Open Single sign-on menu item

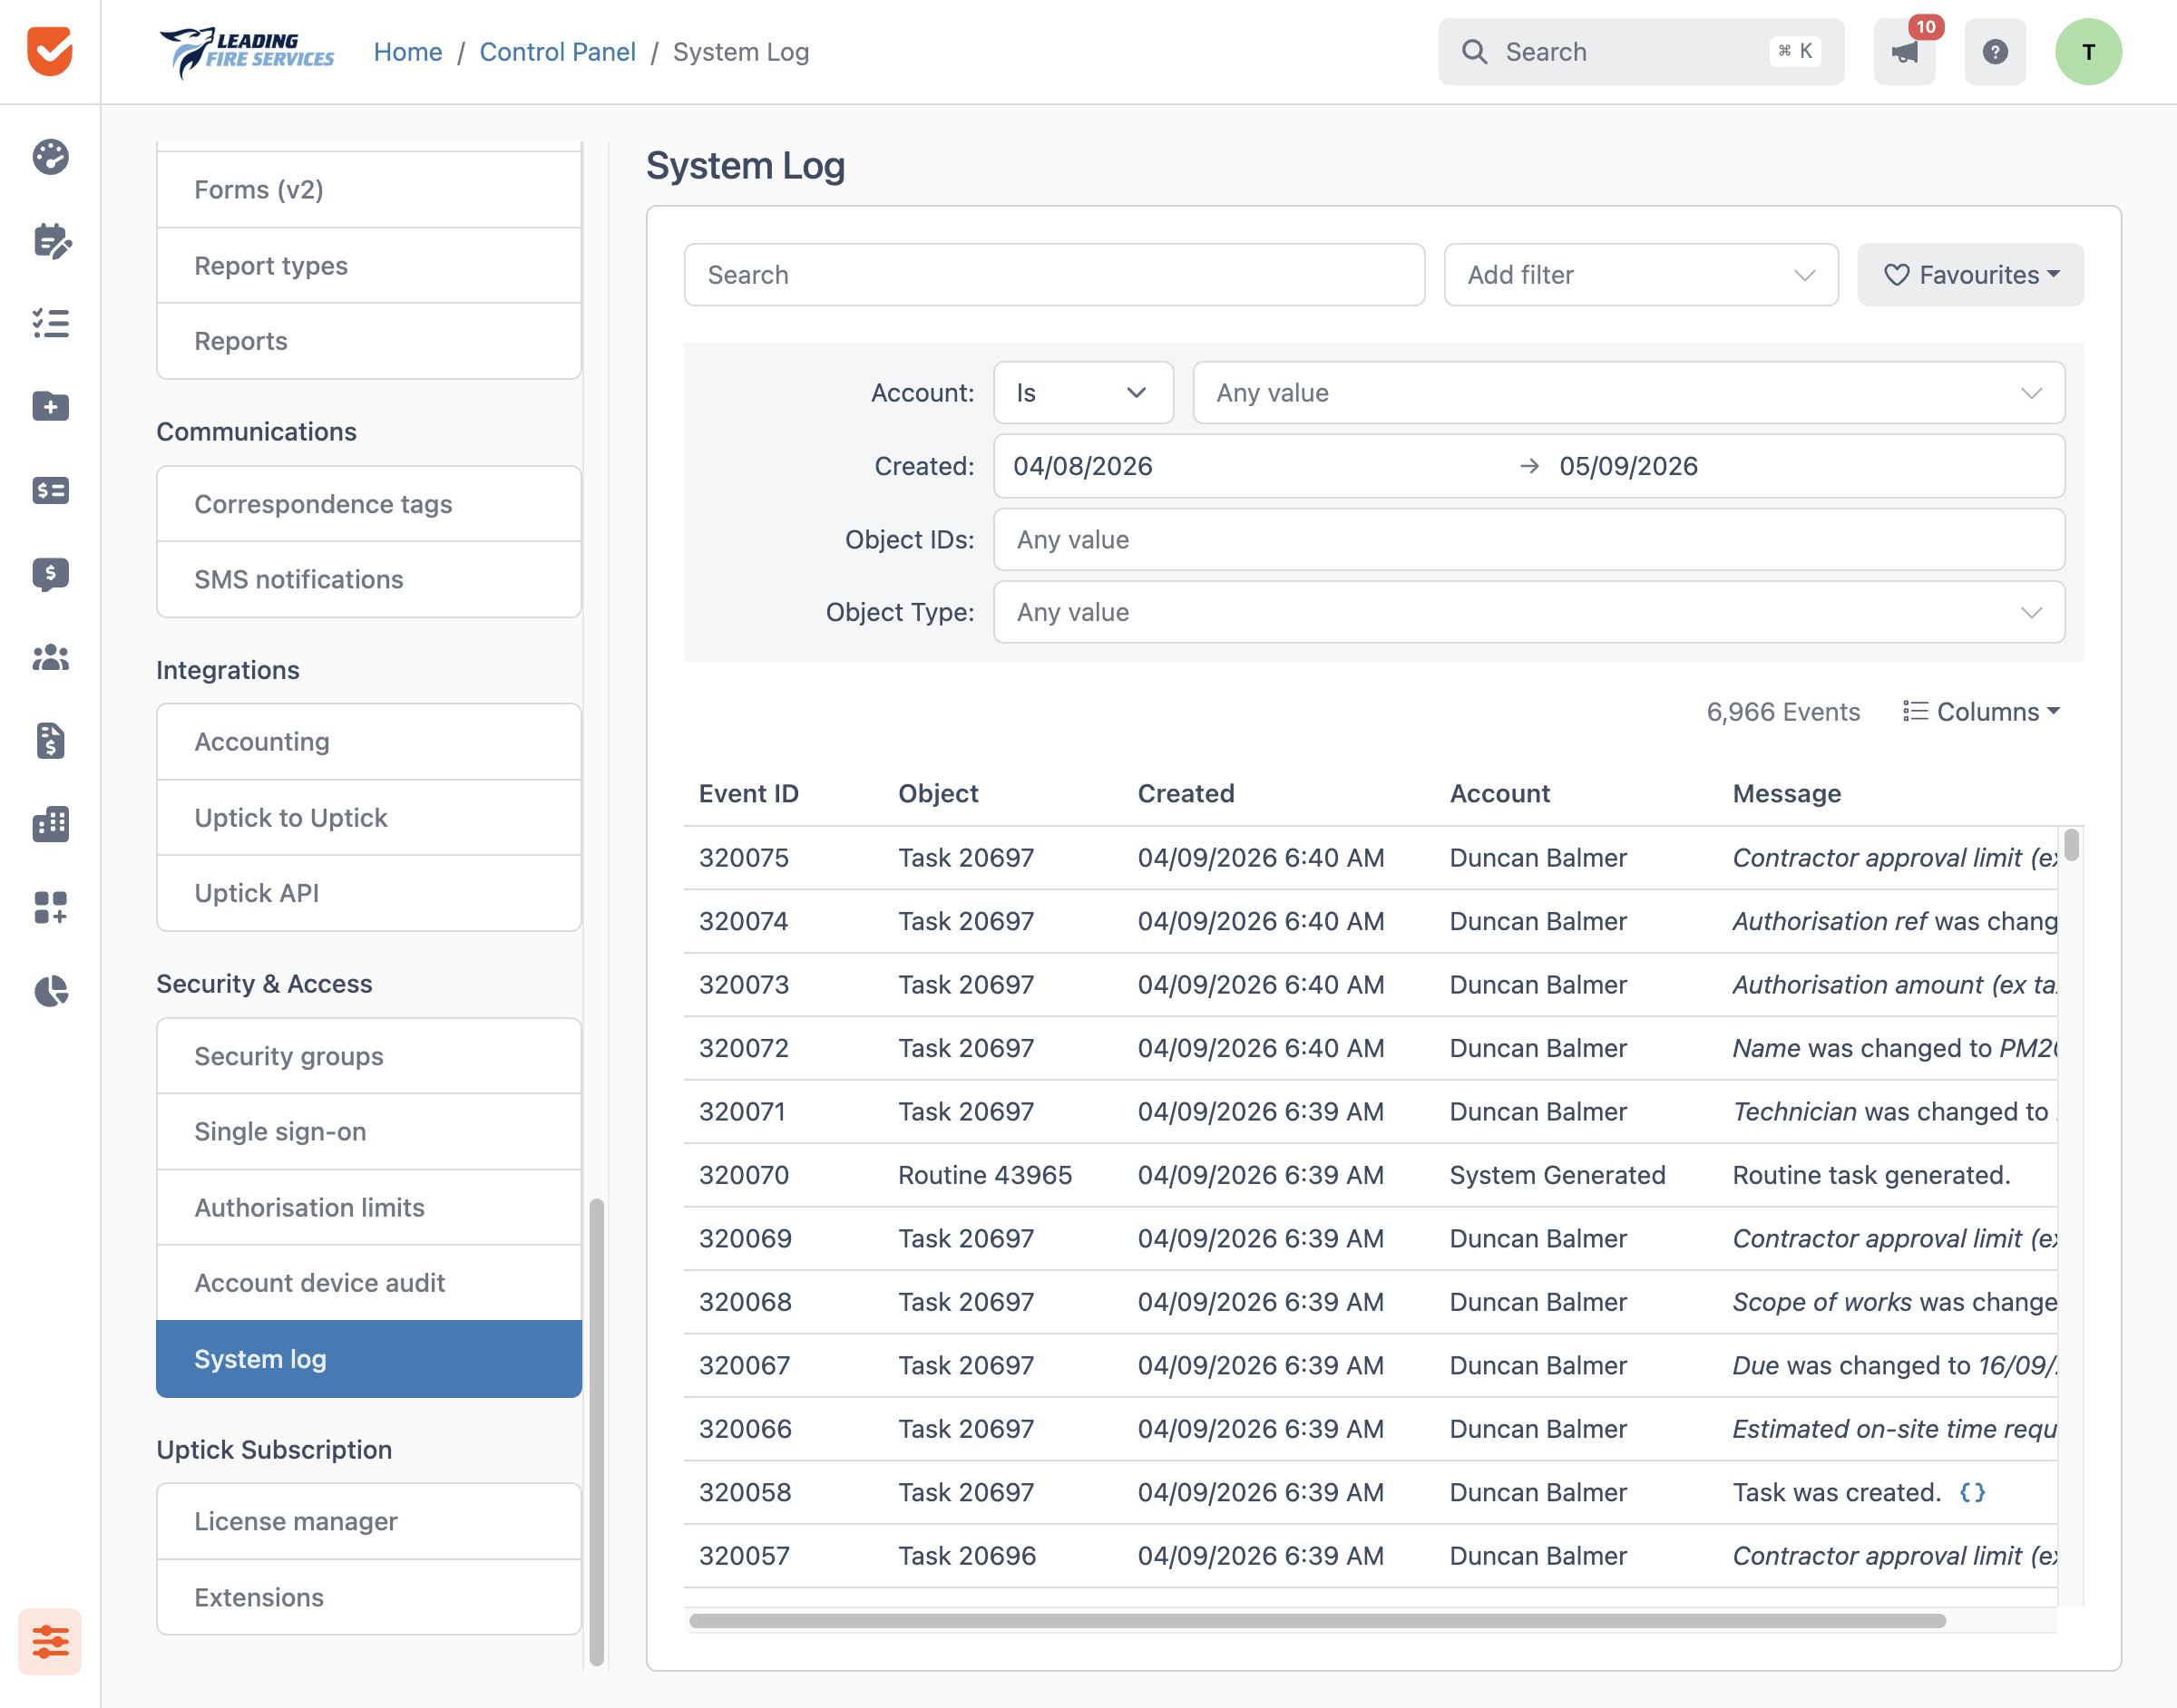369,1131
